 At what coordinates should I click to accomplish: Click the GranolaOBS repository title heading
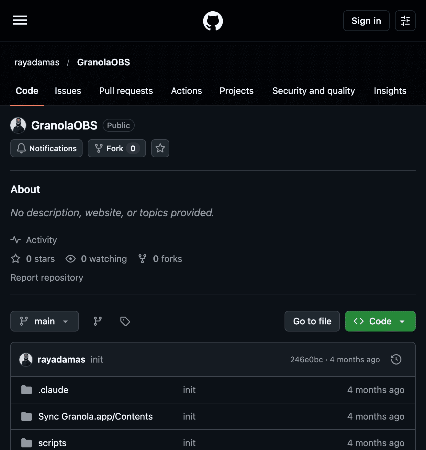[x=64, y=125]
